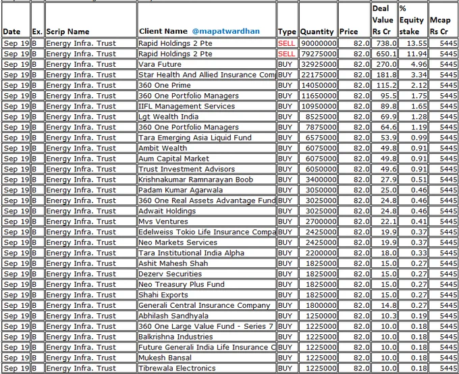
Task: Click deal value cell 10.3
Action: (x=384, y=316)
